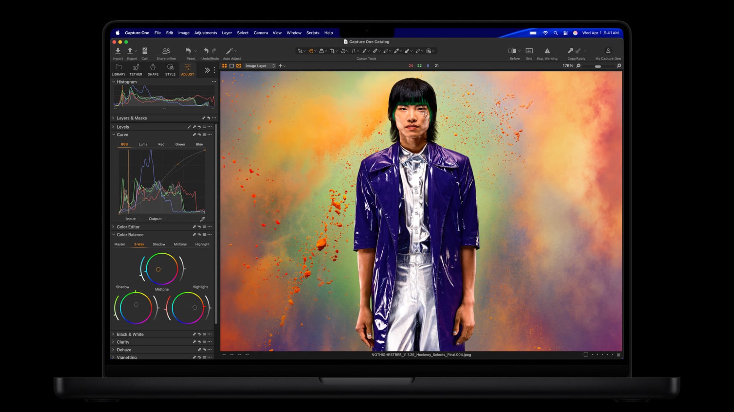Select the Pan hand cursor tool

(x=311, y=51)
